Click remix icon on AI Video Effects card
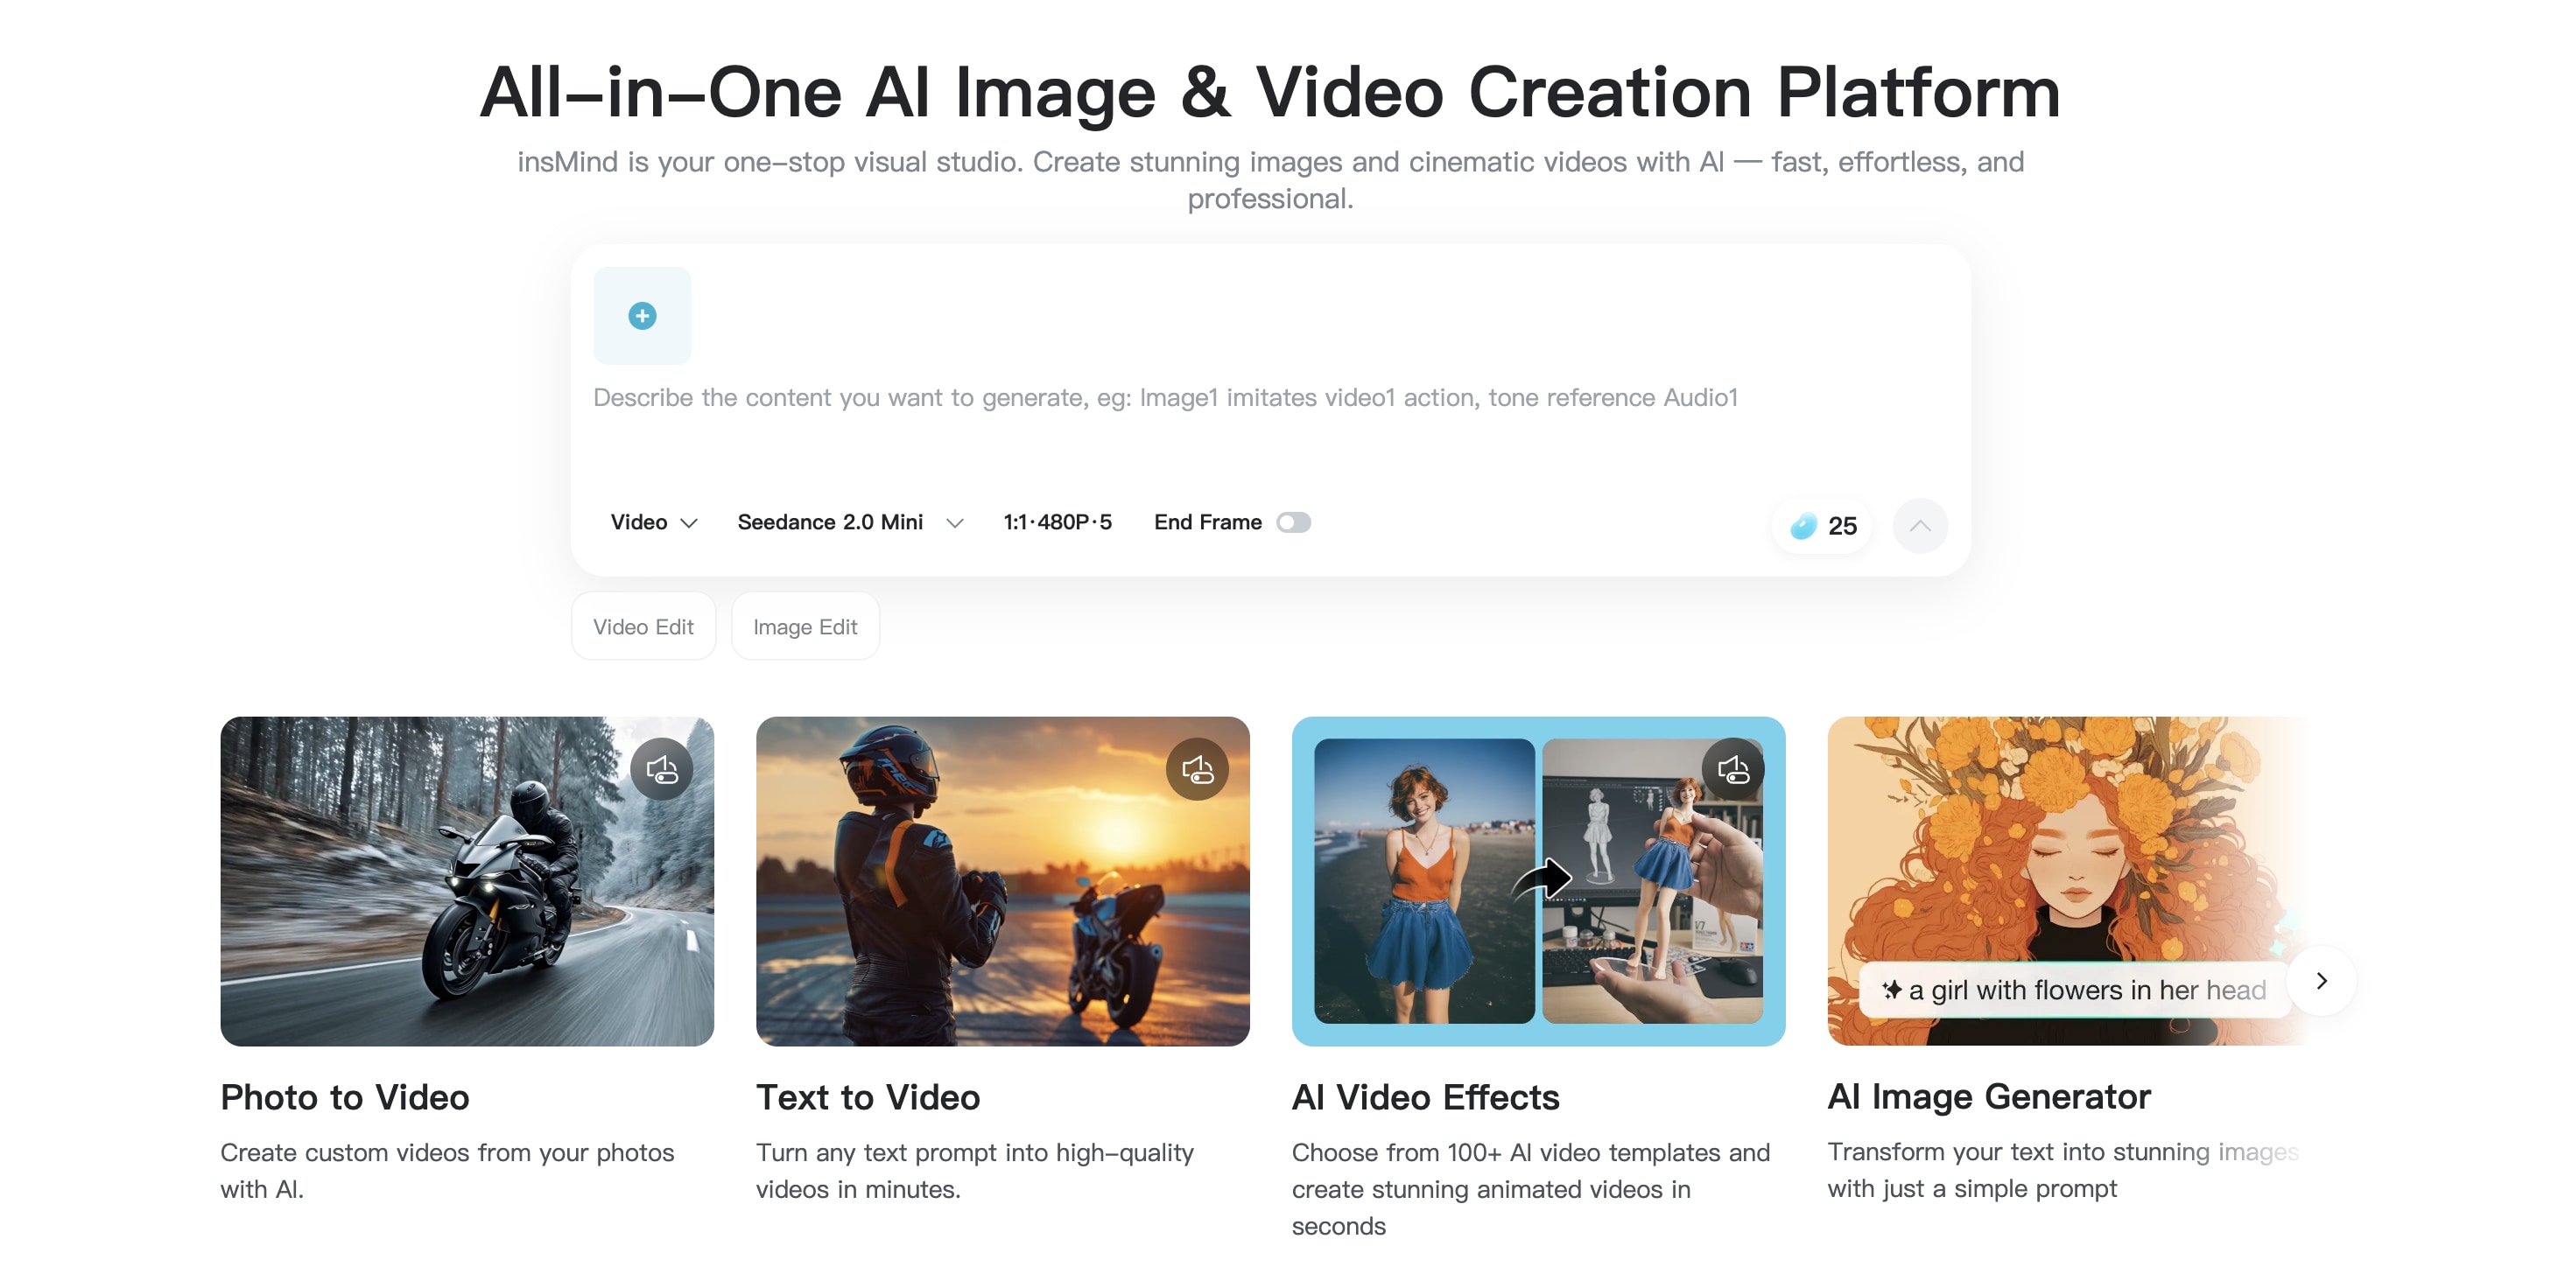The width and height of the screenshot is (2558, 1267). [1732, 769]
